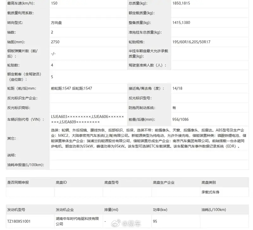Click the 发动机型号 column header
Viewport: 253px width, 230px height.
[16, 210]
